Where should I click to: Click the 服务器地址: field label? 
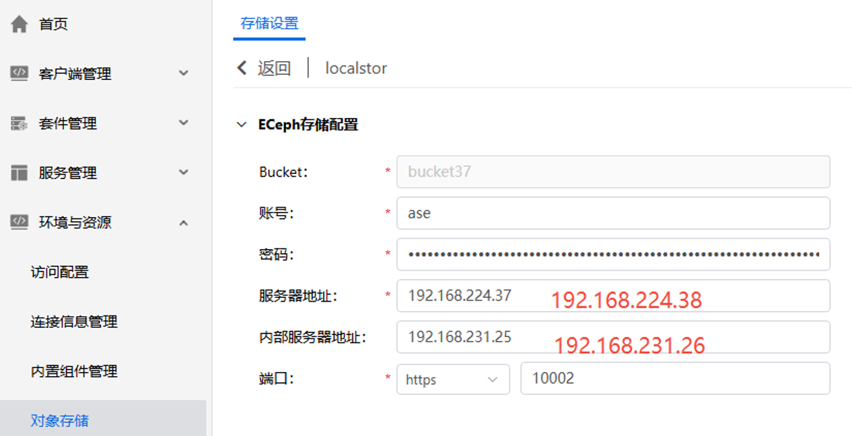click(x=298, y=296)
